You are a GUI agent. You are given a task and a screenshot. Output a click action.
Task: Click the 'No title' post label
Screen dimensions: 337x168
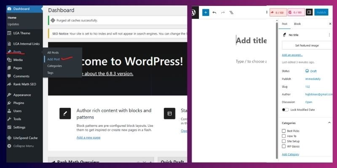tap(293, 35)
